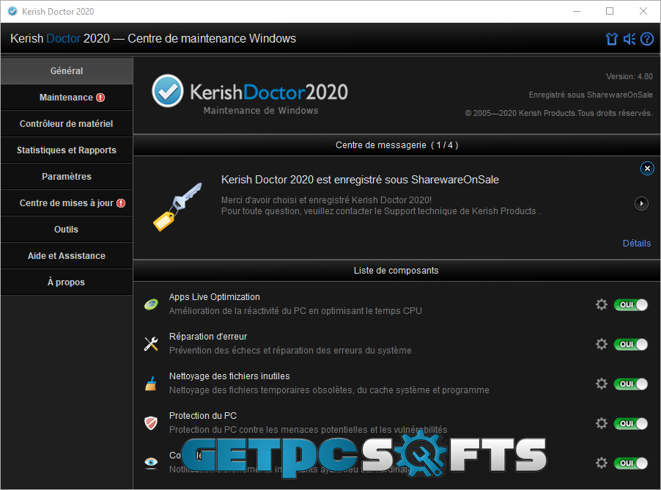Click the Apps Live Optimization disc icon
Viewport: 661px width, 490px height.
coord(151,304)
